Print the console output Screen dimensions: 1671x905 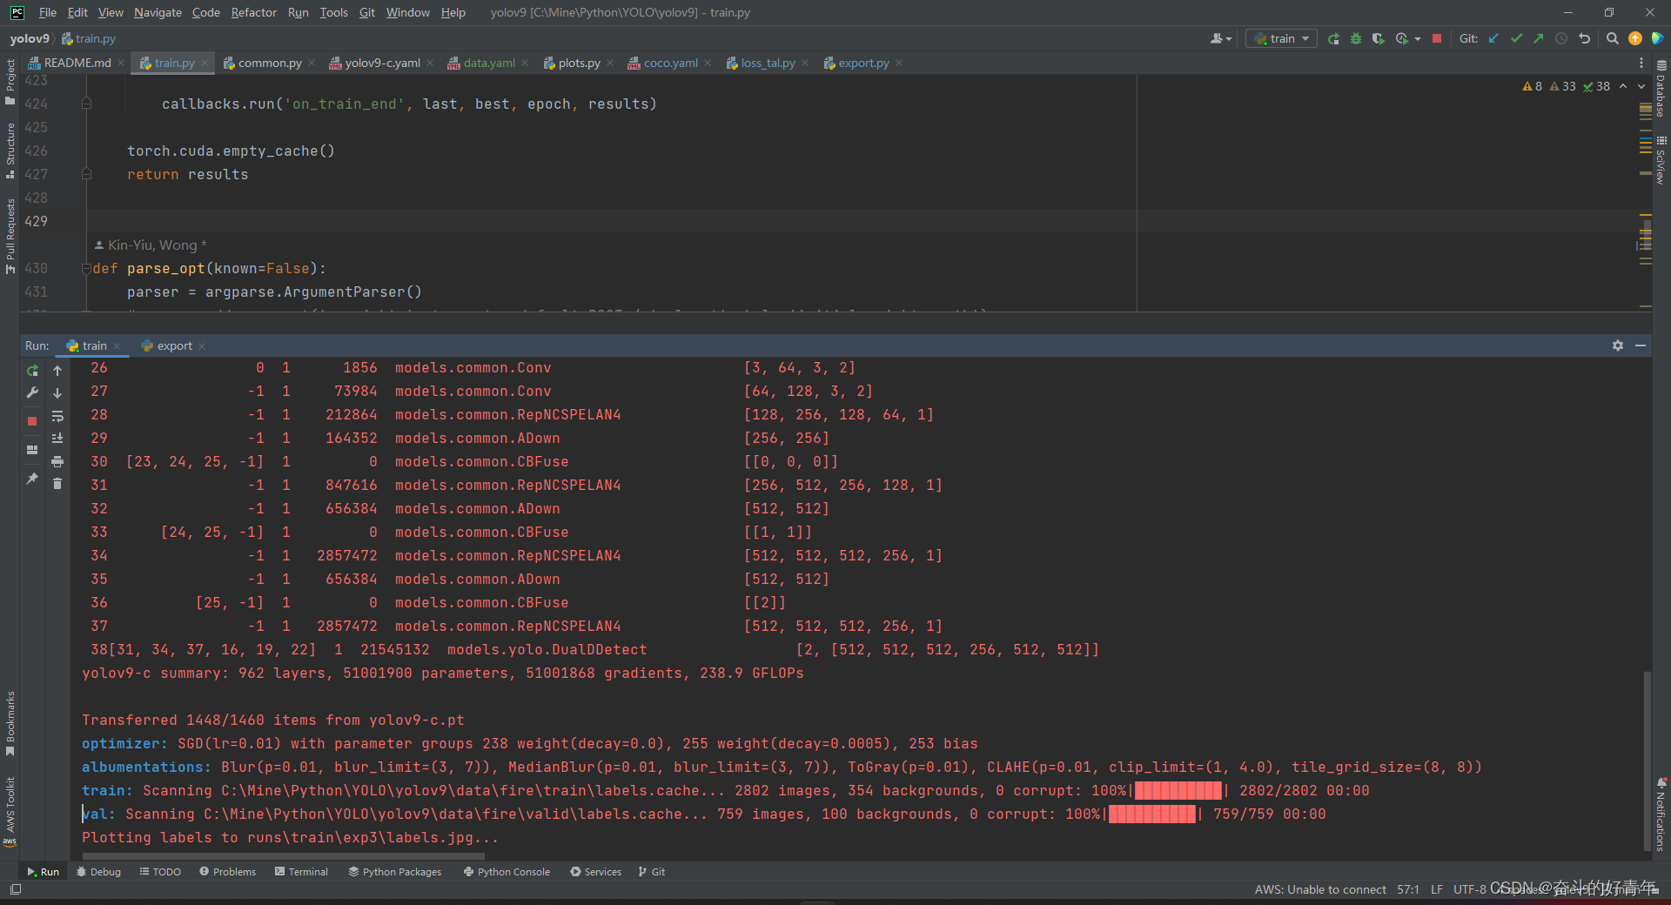(x=57, y=461)
